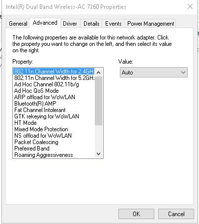199x224 pixels.
Task: Open the Value dropdown showing Auto
Action: (154, 73)
